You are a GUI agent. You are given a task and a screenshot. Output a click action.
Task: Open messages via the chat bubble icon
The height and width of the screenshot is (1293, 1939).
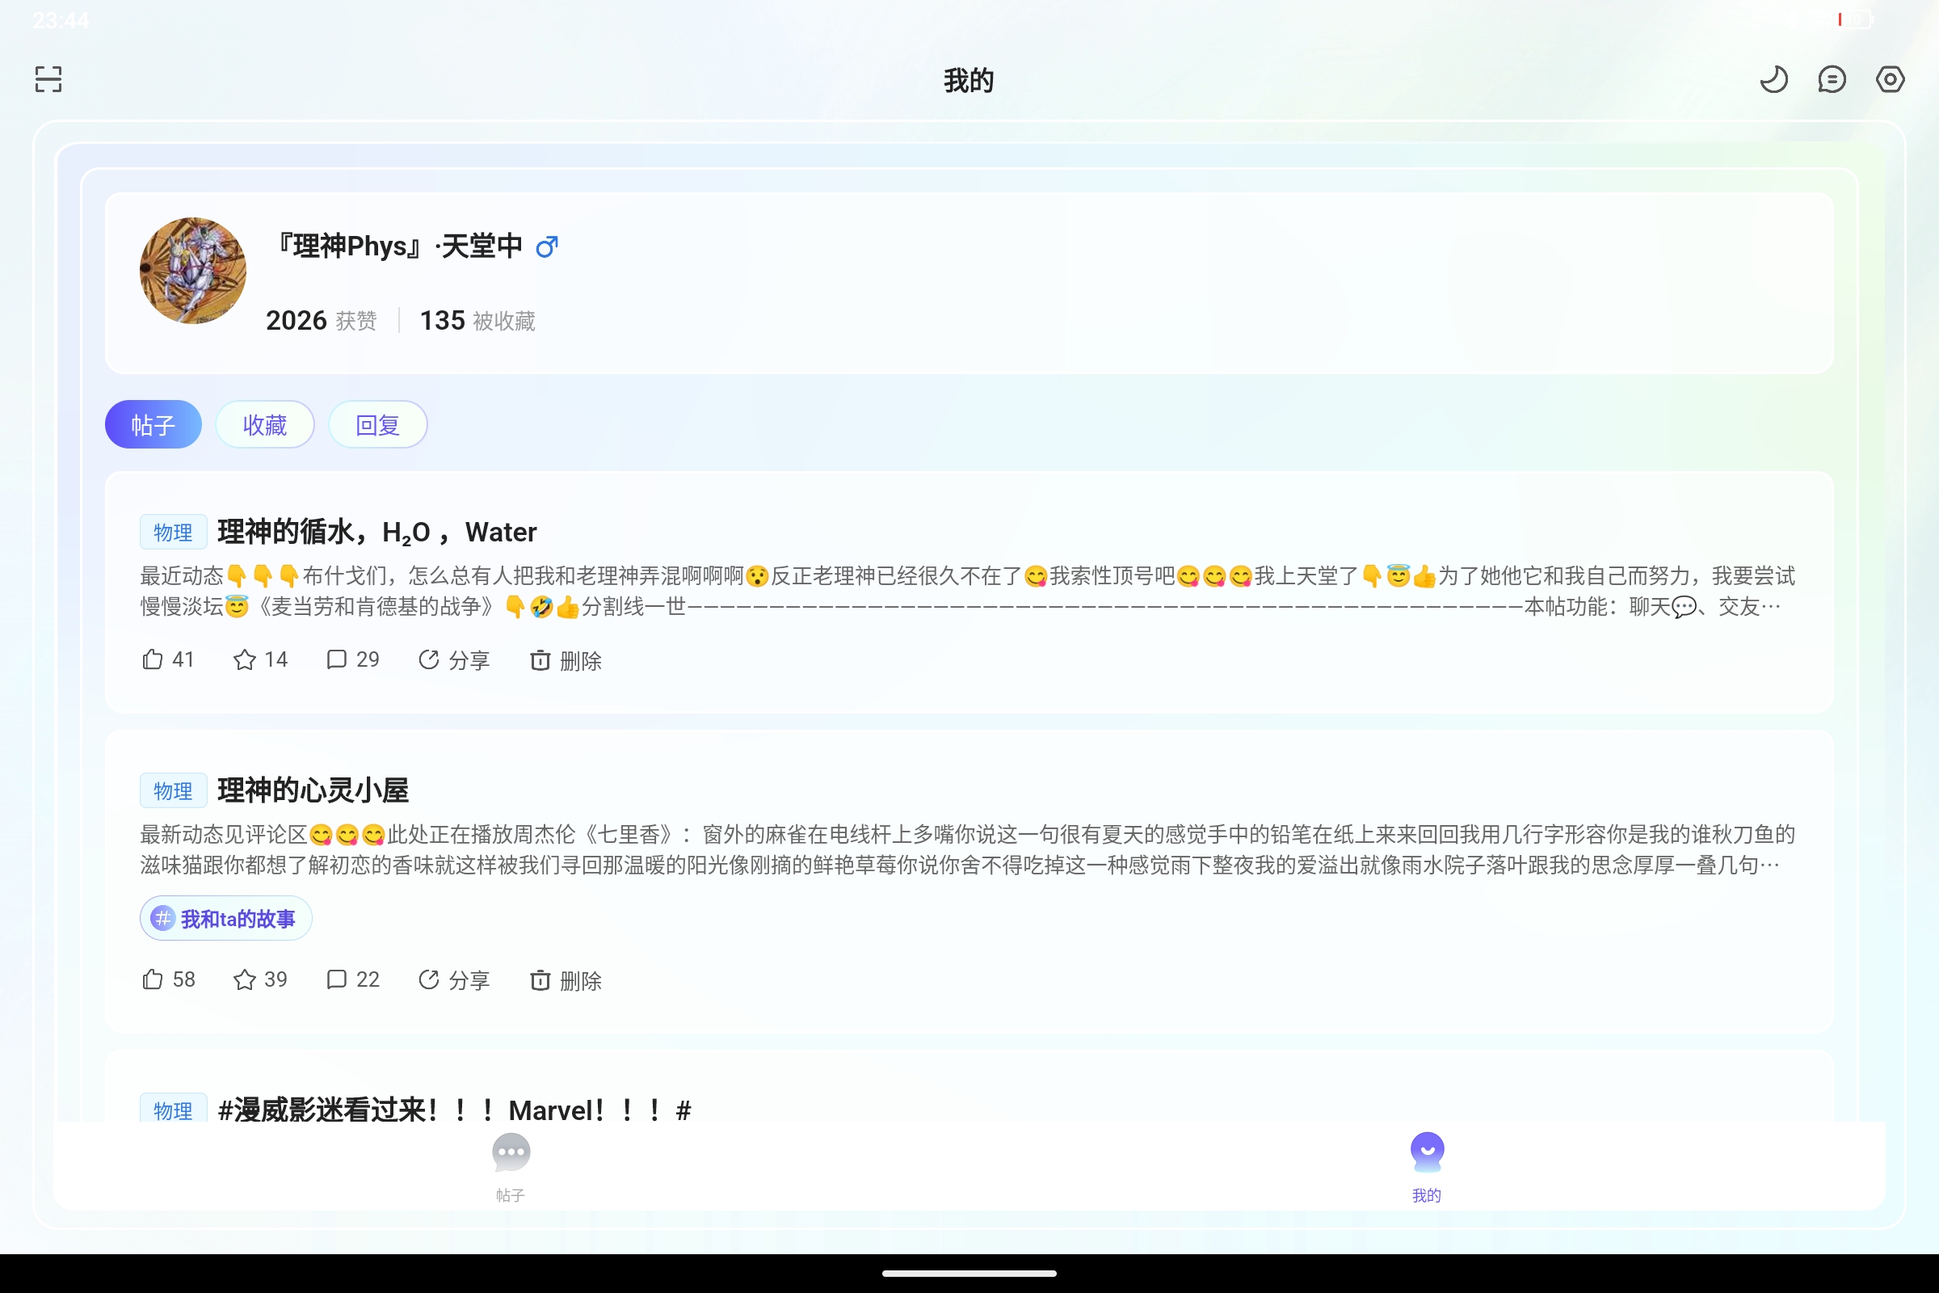click(1832, 78)
